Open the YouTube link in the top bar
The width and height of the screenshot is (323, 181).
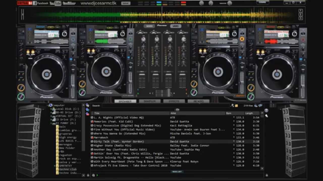pos(55,3)
